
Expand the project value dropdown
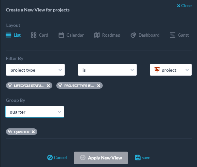(x=171, y=70)
